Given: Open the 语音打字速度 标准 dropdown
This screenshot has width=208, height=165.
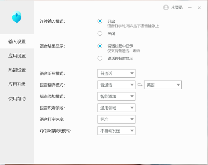Looking at the screenshot, I should [116, 119].
